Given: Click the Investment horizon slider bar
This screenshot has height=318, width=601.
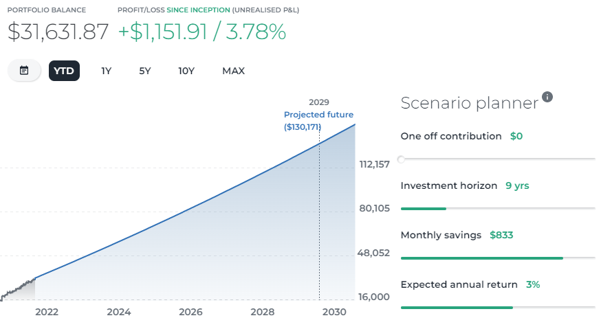Looking at the screenshot, I should pyautogui.click(x=497, y=209).
